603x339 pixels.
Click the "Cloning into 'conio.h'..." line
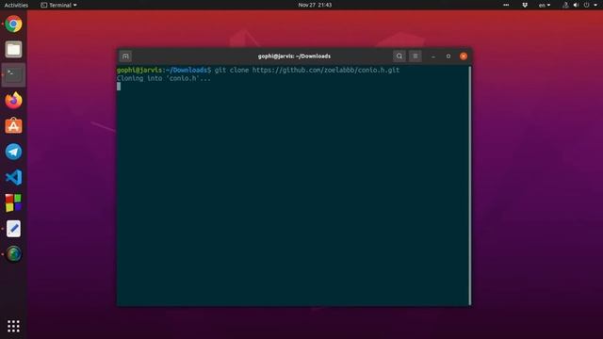click(164, 78)
